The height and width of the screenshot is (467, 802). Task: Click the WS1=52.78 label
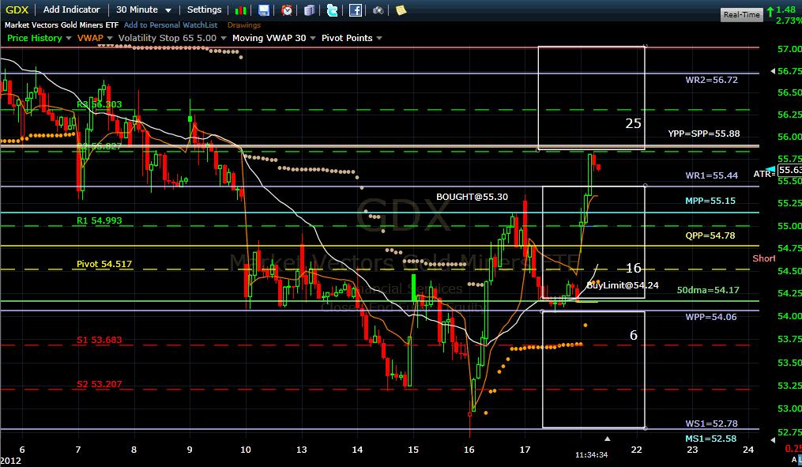(711, 424)
